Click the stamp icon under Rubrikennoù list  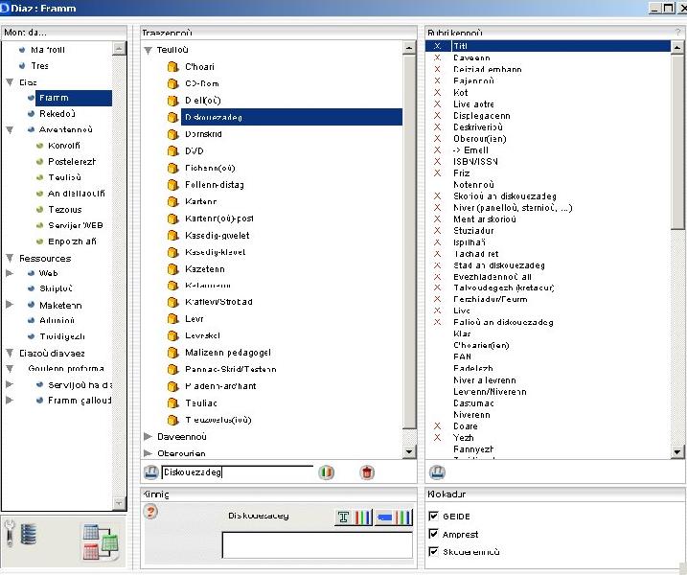(437, 472)
